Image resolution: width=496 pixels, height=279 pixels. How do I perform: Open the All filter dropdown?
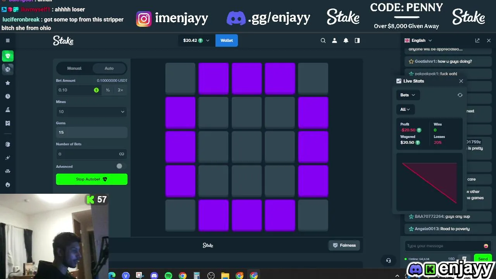click(x=405, y=109)
